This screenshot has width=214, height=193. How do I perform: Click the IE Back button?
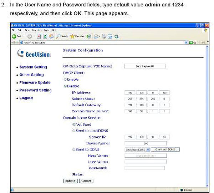16,36
